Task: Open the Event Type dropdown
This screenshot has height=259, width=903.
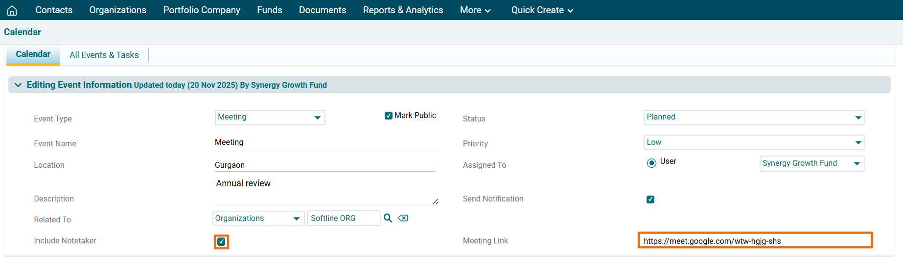Action: (270, 118)
